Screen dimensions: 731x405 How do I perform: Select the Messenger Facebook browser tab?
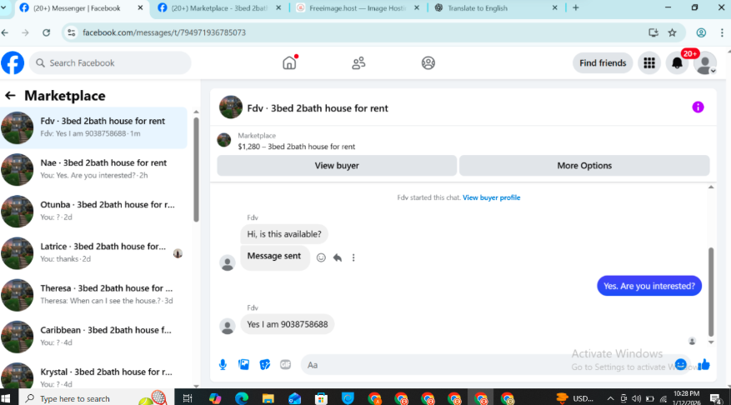(x=80, y=8)
